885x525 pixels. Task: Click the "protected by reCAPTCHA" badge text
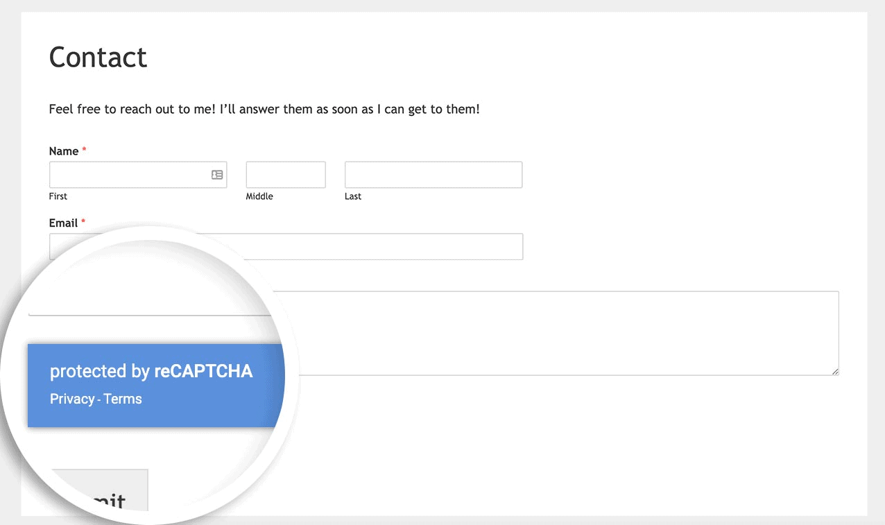point(151,371)
